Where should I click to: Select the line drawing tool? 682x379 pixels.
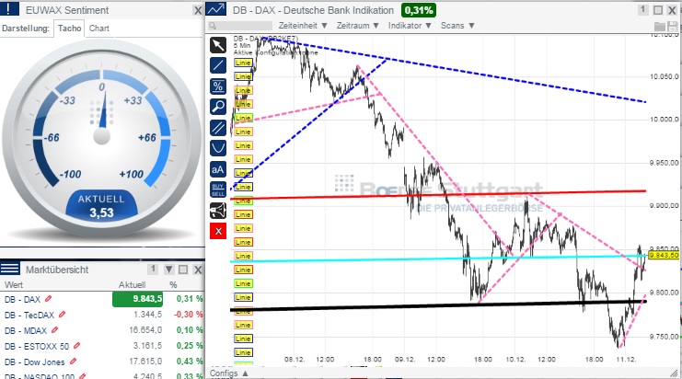[x=218, y=65]
